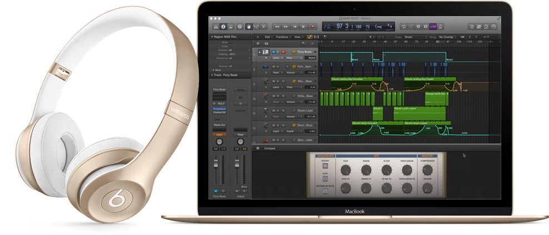Click the Stereo Out output slot
The width and height of the screenshot is (549, 235).
219,124
